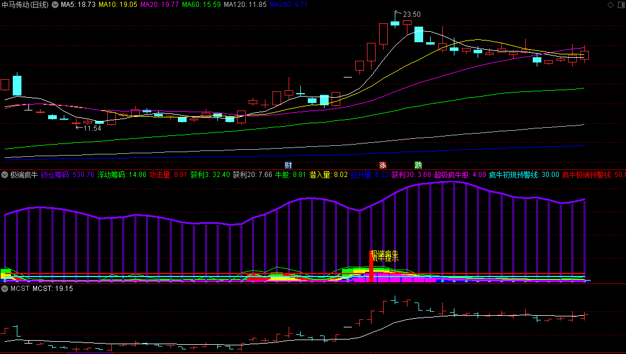
Task: Expand the MCST indicator dropdown arrow
Action: (5, 289)
